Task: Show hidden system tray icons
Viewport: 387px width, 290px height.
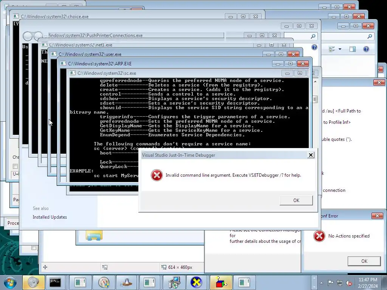Action: (x=321, y=283)
